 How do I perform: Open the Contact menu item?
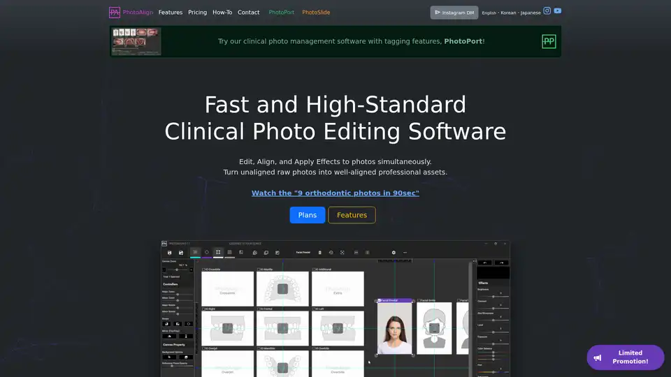(x=249, y=13)
